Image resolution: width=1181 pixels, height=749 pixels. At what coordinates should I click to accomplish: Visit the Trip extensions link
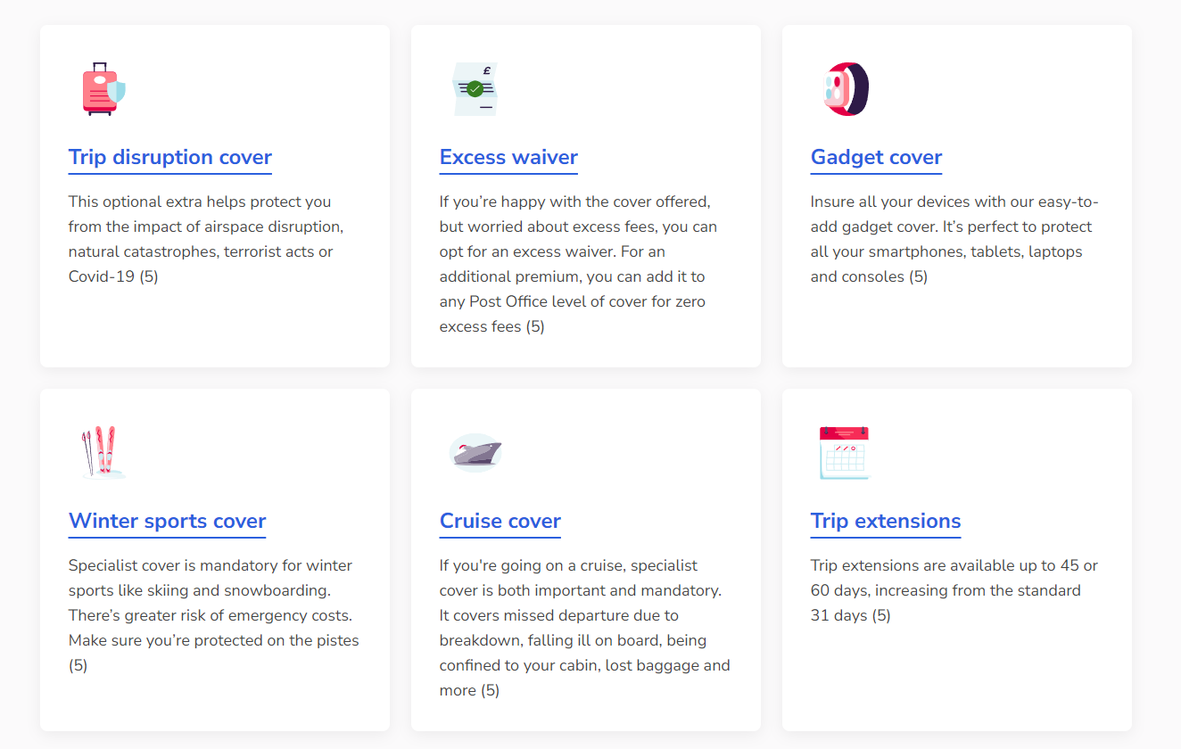point(886,522)
